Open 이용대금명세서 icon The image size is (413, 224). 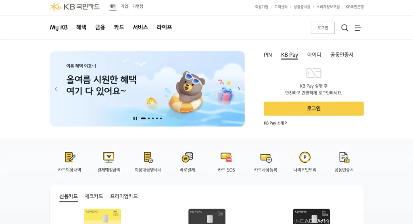coord(148,158)
